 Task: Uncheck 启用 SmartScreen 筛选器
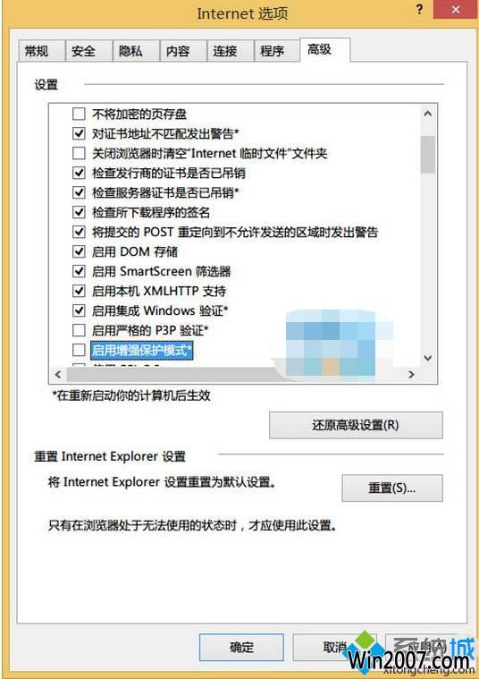tap(79, 271)
